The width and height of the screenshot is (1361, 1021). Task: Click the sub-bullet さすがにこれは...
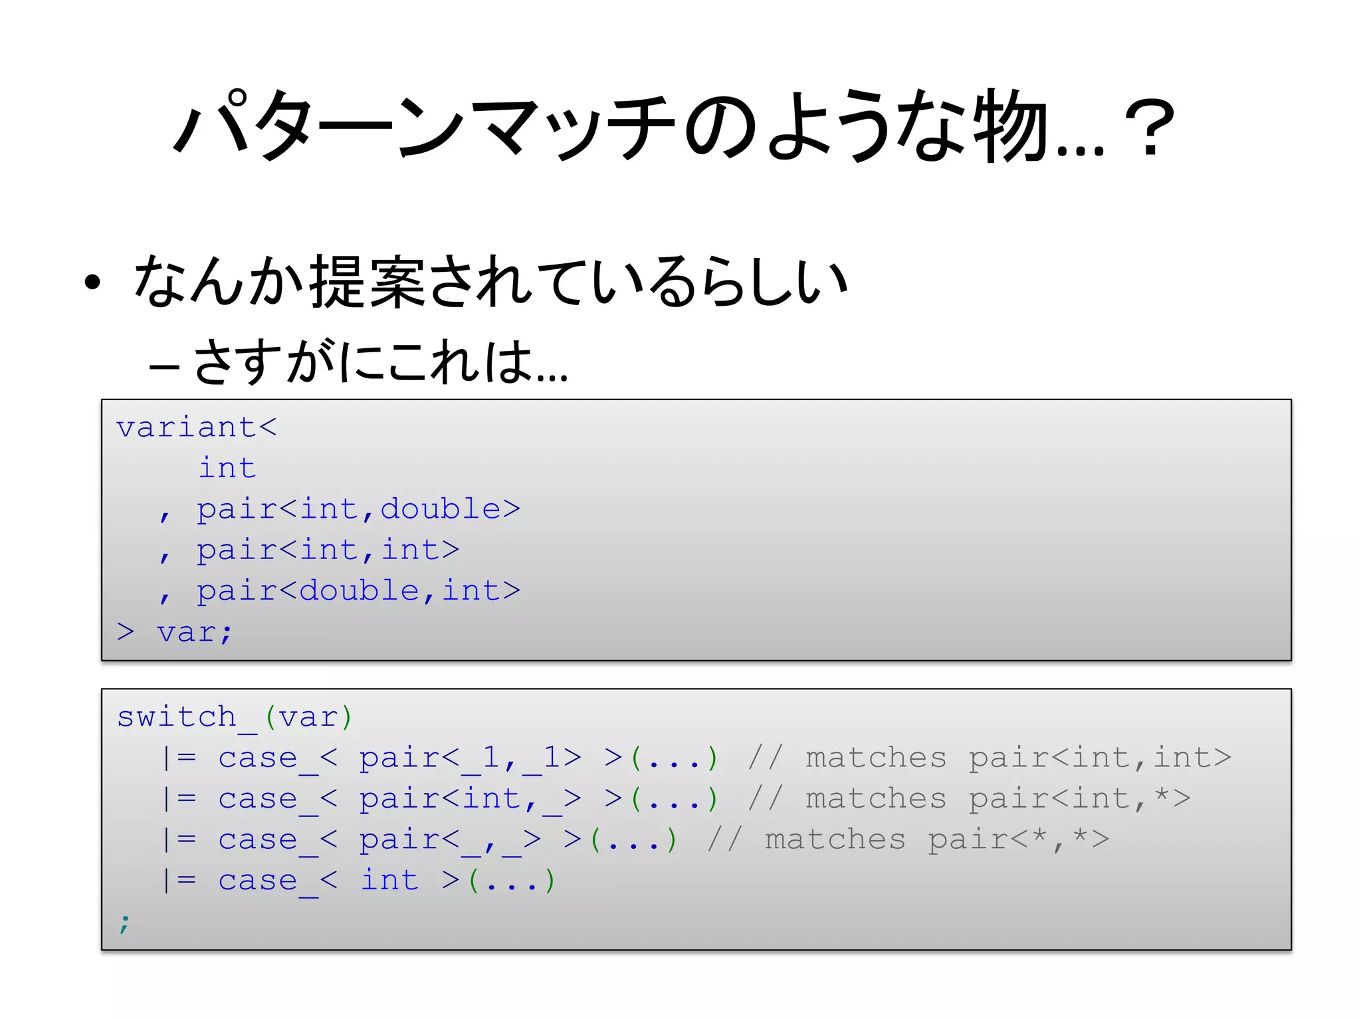pos(381,361)
